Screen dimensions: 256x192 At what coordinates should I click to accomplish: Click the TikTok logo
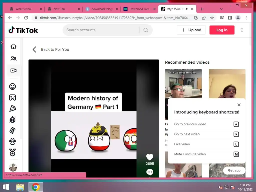pos(23,30)
